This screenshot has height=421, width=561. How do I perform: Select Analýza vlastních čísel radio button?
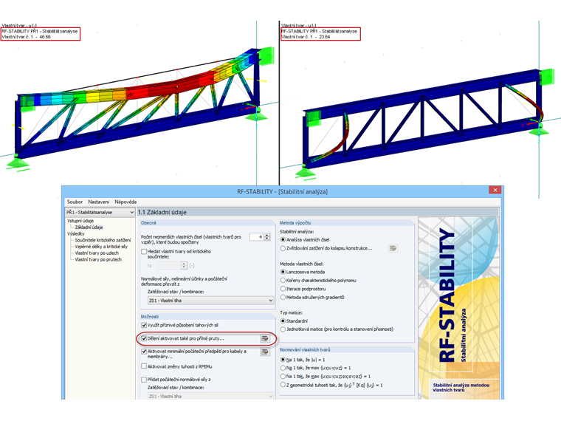pyautogui.click(x=283, y=240)
